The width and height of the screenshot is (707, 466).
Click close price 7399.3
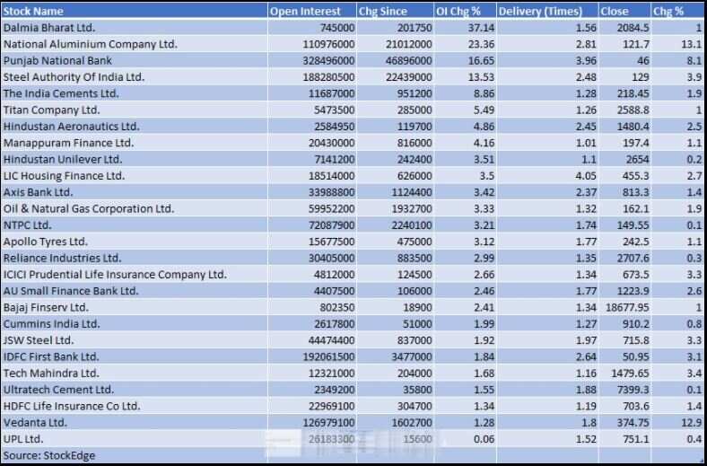click(x=633, y=390)
